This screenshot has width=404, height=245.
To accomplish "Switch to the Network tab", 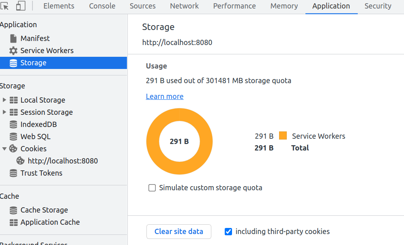I will pos(184,6).
